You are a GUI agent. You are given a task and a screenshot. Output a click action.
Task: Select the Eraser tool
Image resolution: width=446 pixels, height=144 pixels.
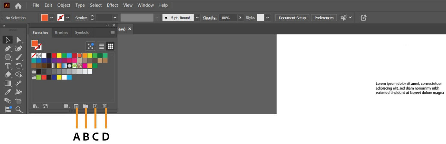click(x=8, y=75)
